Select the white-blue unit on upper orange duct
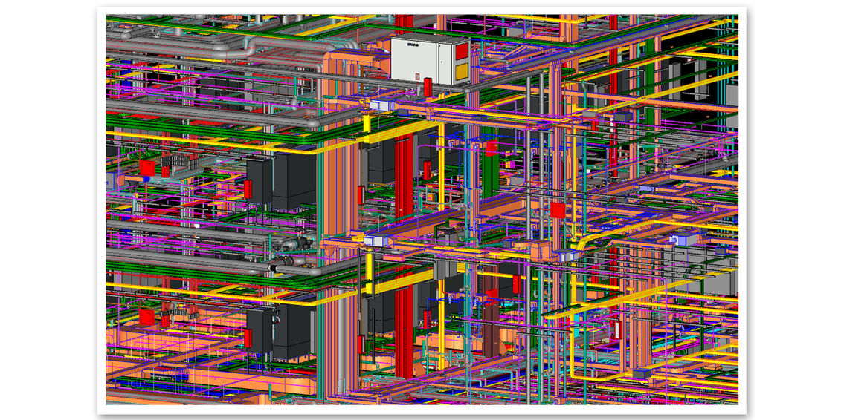 click(x=379, y=106)
